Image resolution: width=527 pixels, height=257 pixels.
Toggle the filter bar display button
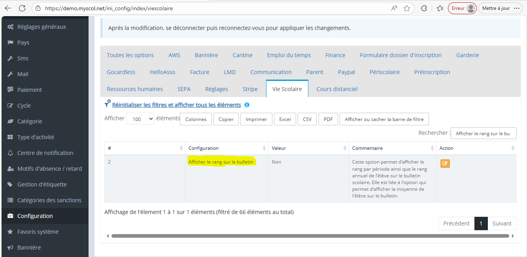tap(384, 119)
